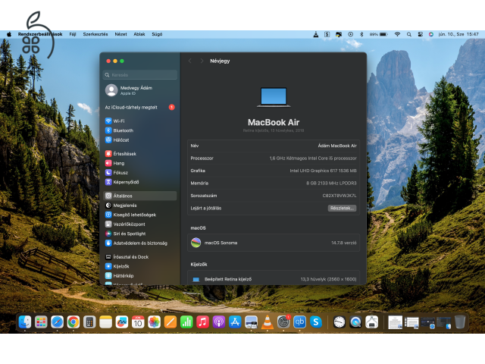The image size is (485, 364).
Task: Open Adatvédelem és biztonság settings
Action: [x=139, y=243]
